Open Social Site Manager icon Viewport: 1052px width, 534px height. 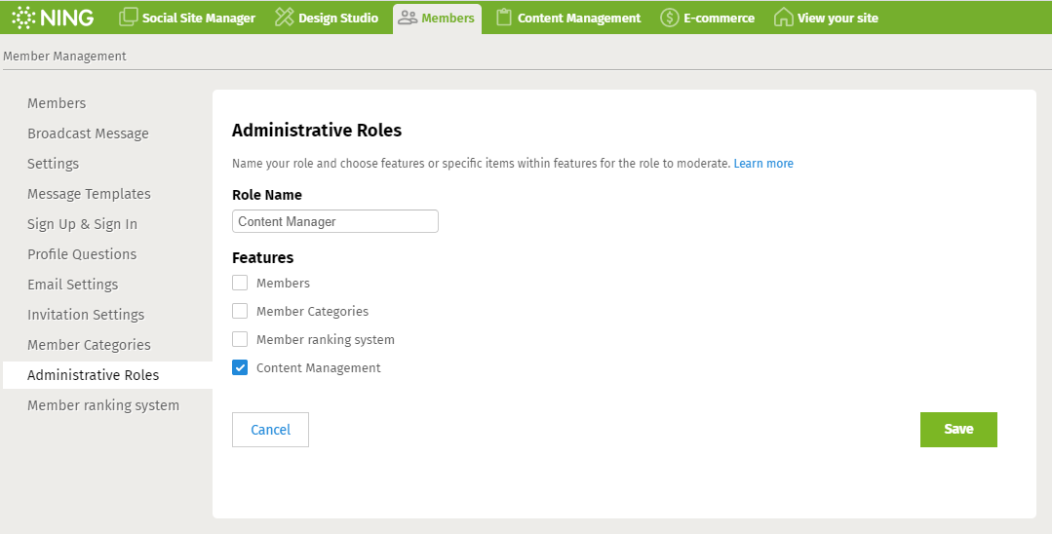tap(129, 18)
